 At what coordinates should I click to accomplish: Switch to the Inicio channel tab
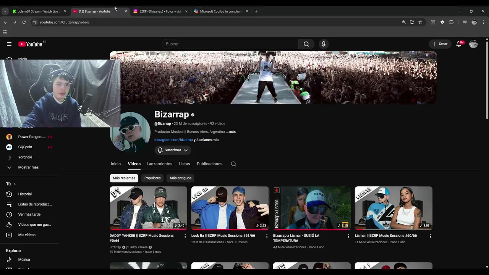pyautogui.click(x=116, y=164)
